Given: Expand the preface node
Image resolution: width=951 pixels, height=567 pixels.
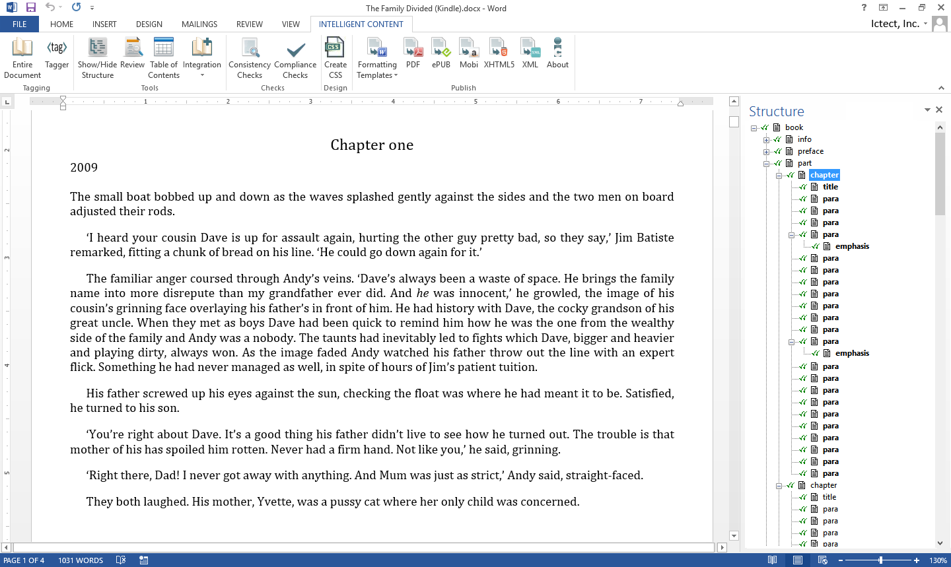Looking at the screenshot, I should (x=766, y=152).
